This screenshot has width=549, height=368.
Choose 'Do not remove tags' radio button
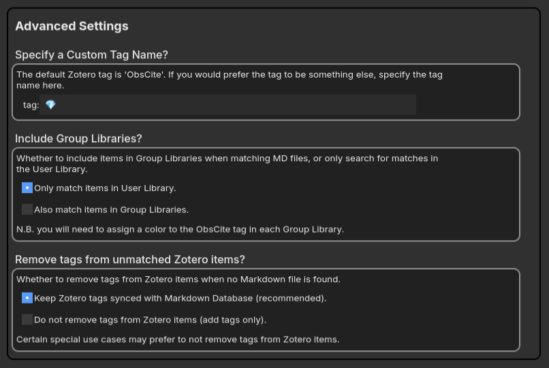click(27, 320)
